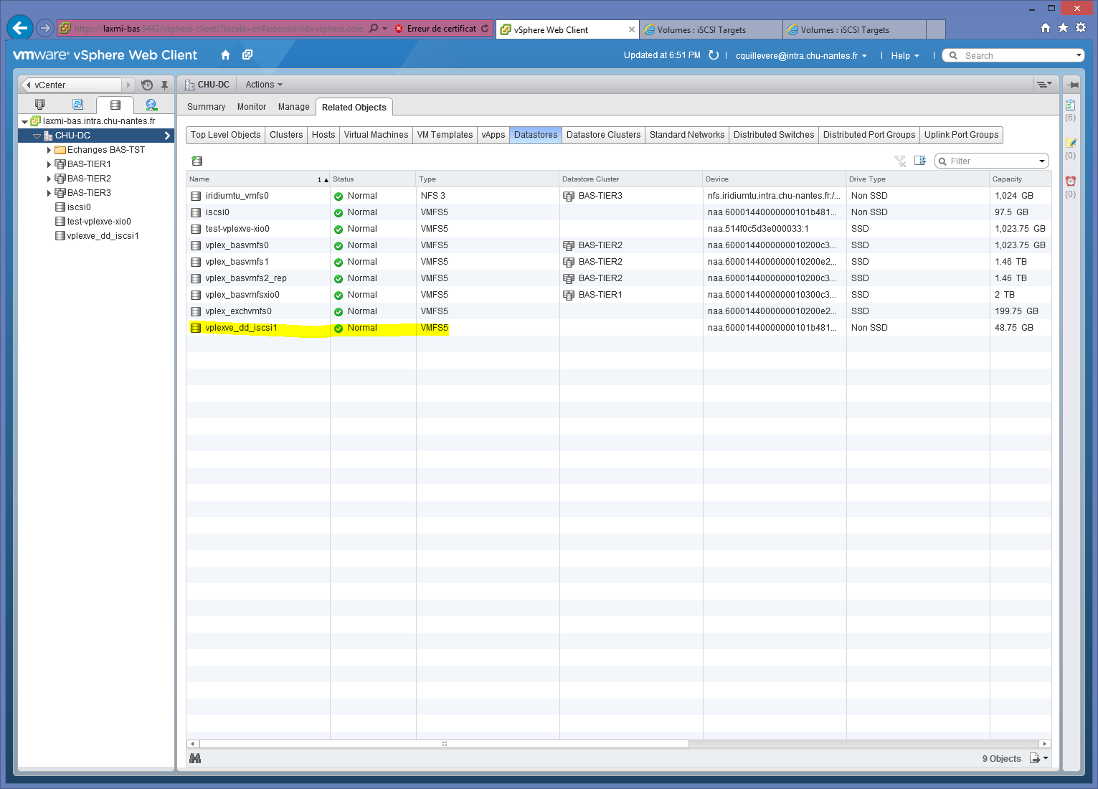This screenshot has height=789, width=1098.
Task: Open the Alarms panel icon
Action: (1070, 181)
